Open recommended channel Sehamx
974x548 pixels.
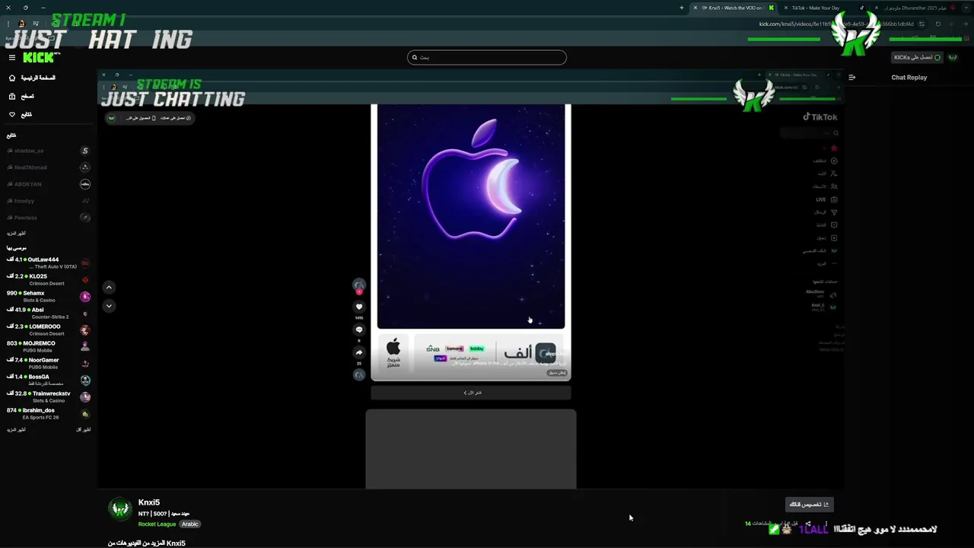click(49, 296)
